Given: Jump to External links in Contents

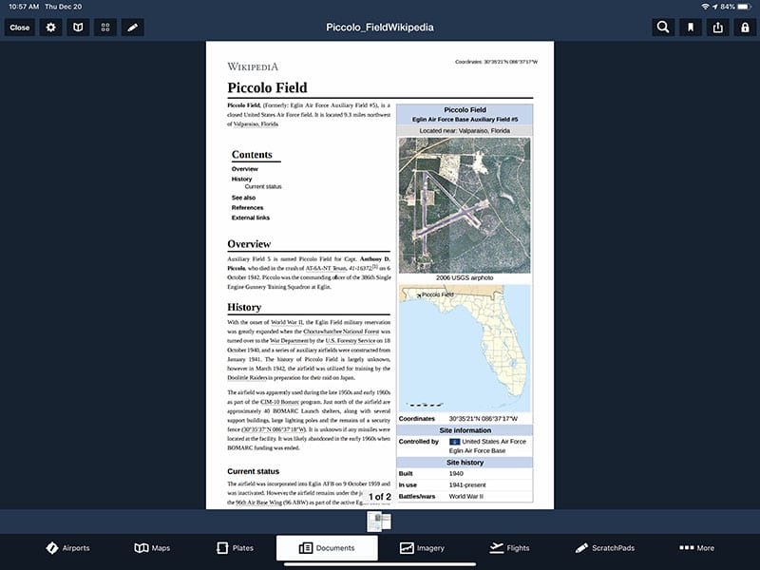Looking at the screenshot, I should pyautogui.click(x=251, y=218).
